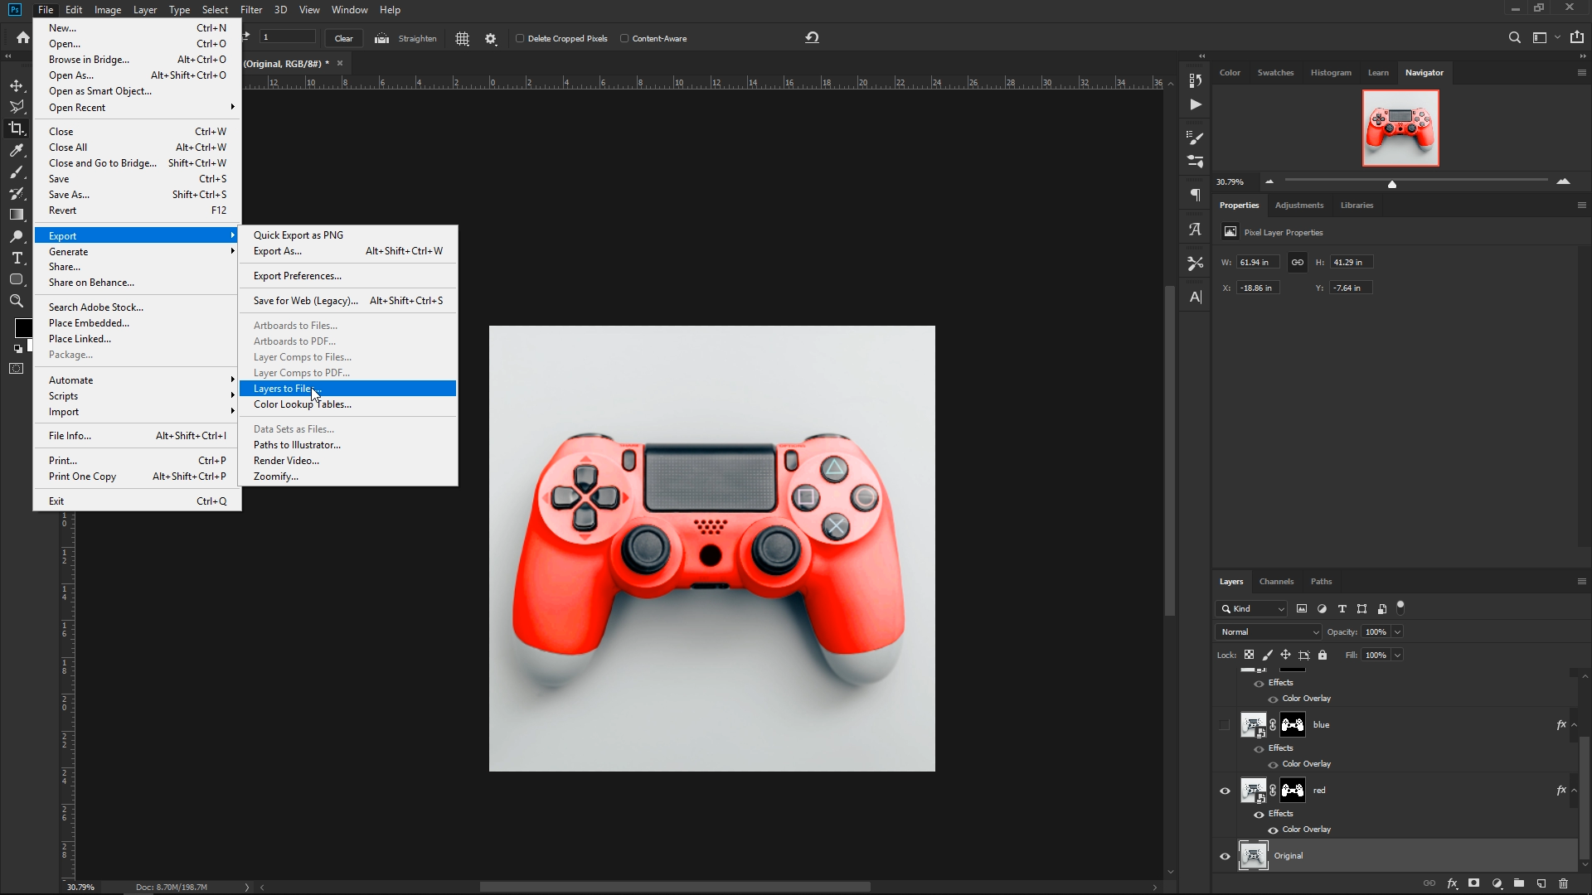Open the search icon in options bar
The width and height of the screenshot is (1592, 895).
click(x=1514, y=37)
